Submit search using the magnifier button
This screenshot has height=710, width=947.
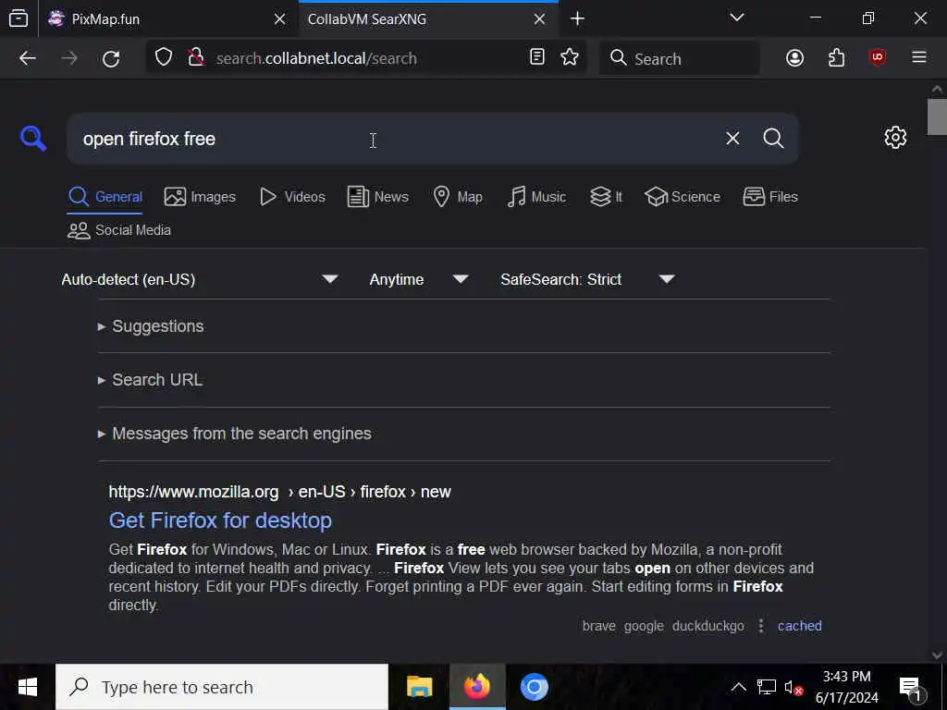click(x=773, y=139)
